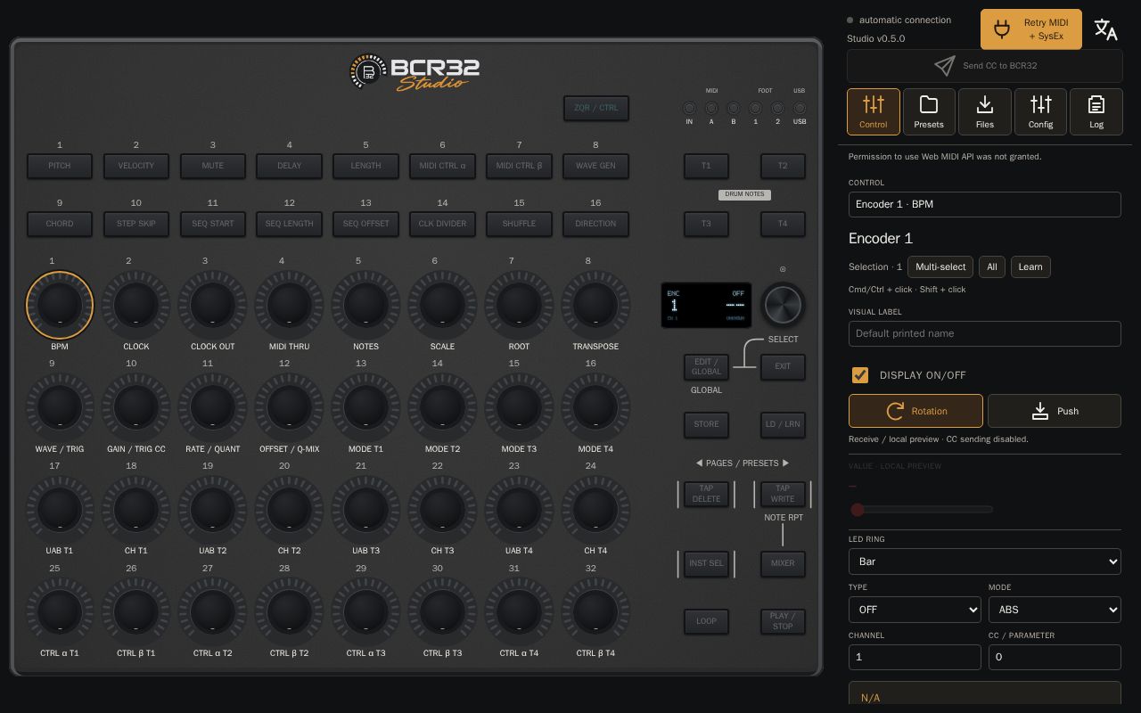This screenshot has height=713, width=1141.
Task: Click the language translate icon
Action: point(1105,29)
